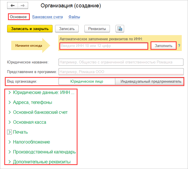Switch to the Основное tab

click(18, 17)
